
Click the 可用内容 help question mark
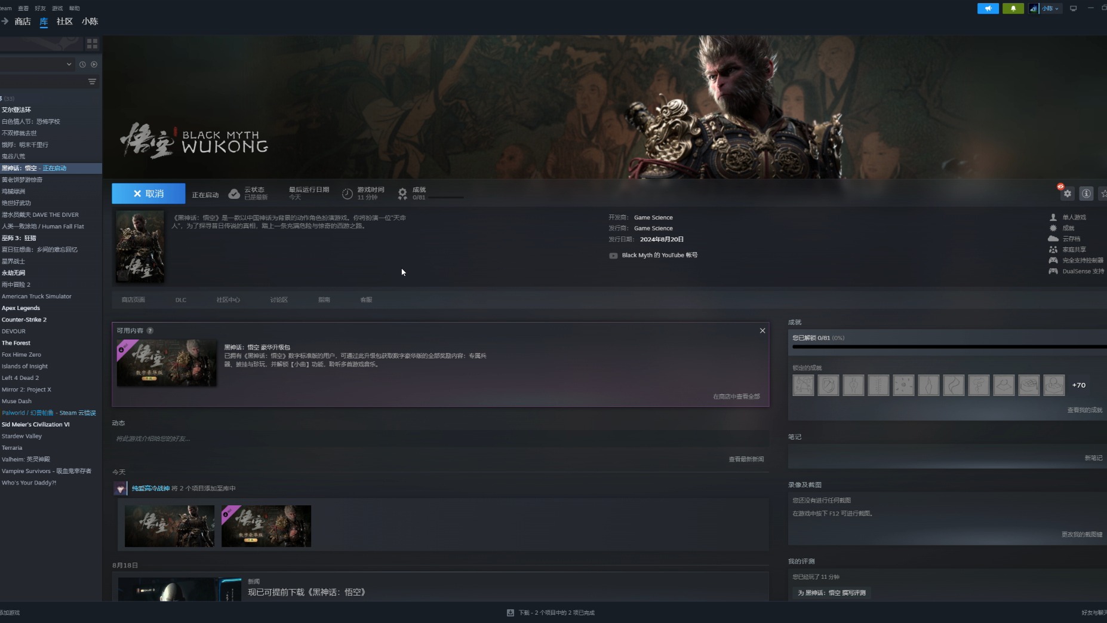150,330
